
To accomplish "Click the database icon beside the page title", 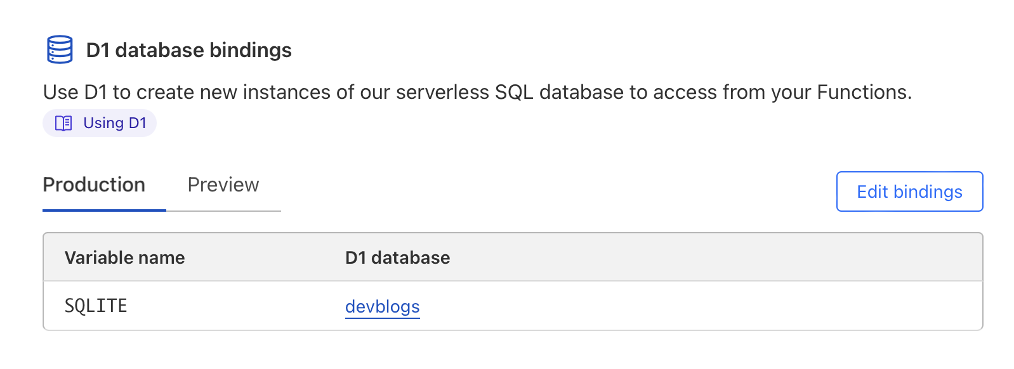I will click(x=59, y=49).
